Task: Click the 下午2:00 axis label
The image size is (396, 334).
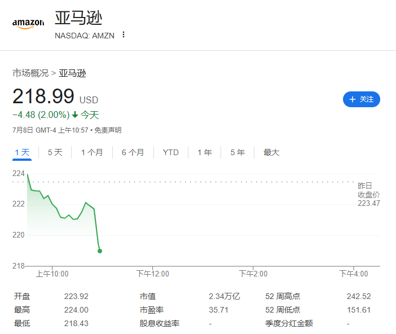Action: (x=253, y=274)
